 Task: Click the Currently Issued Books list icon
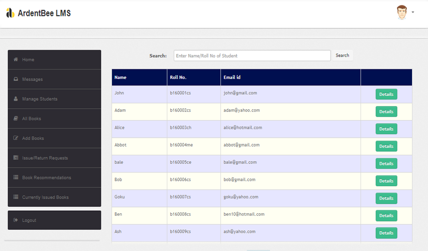tap(16, 197)
